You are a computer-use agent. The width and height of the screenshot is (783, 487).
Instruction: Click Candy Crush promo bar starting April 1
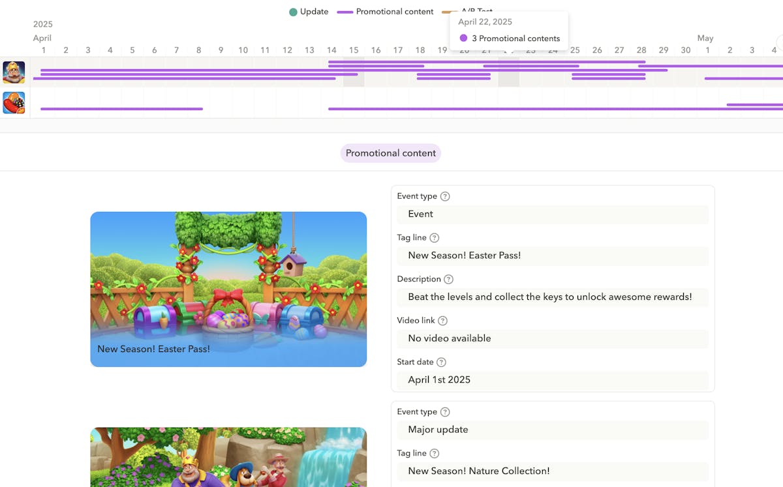click(x=121, y=109)
